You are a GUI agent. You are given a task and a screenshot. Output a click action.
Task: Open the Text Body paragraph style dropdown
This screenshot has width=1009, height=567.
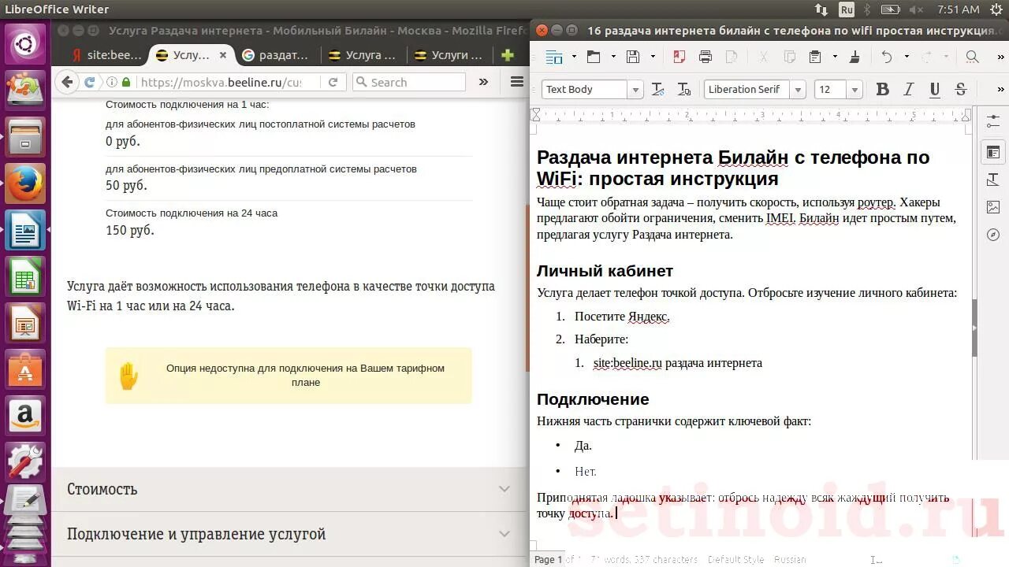[x=635, y=89]
